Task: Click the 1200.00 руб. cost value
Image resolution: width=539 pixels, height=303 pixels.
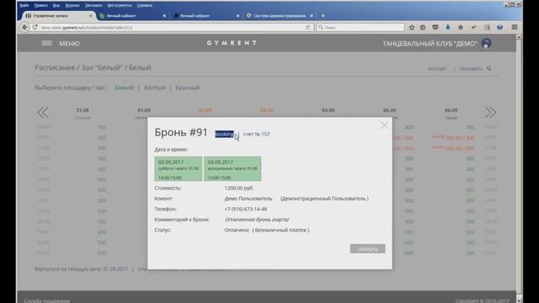Action: (x=239, y=188)
